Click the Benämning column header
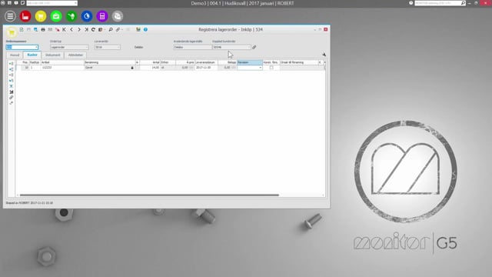Screen dimensions: 492x277 pos(110,62)
